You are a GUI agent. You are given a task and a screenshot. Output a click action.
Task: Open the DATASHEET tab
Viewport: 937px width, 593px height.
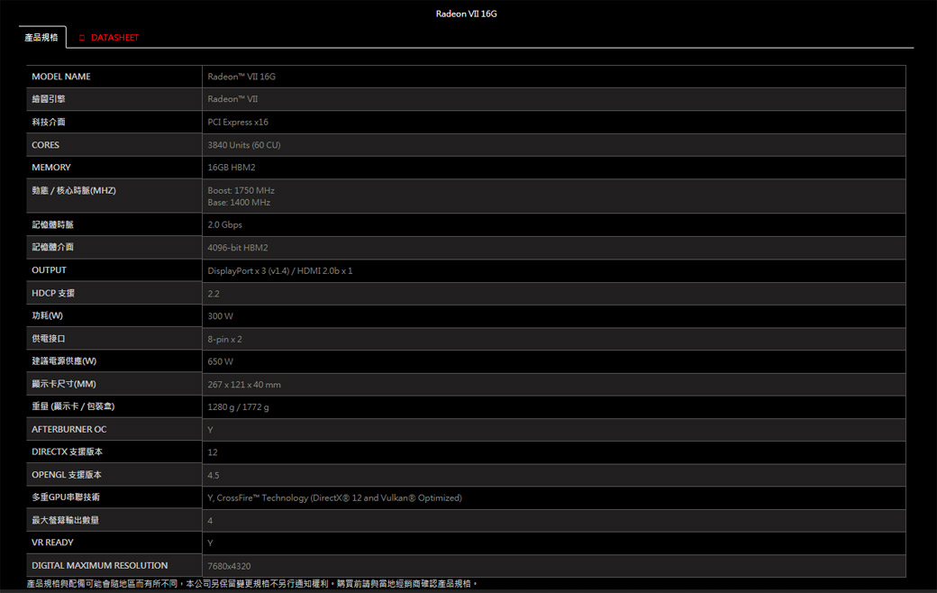(114, 38)
